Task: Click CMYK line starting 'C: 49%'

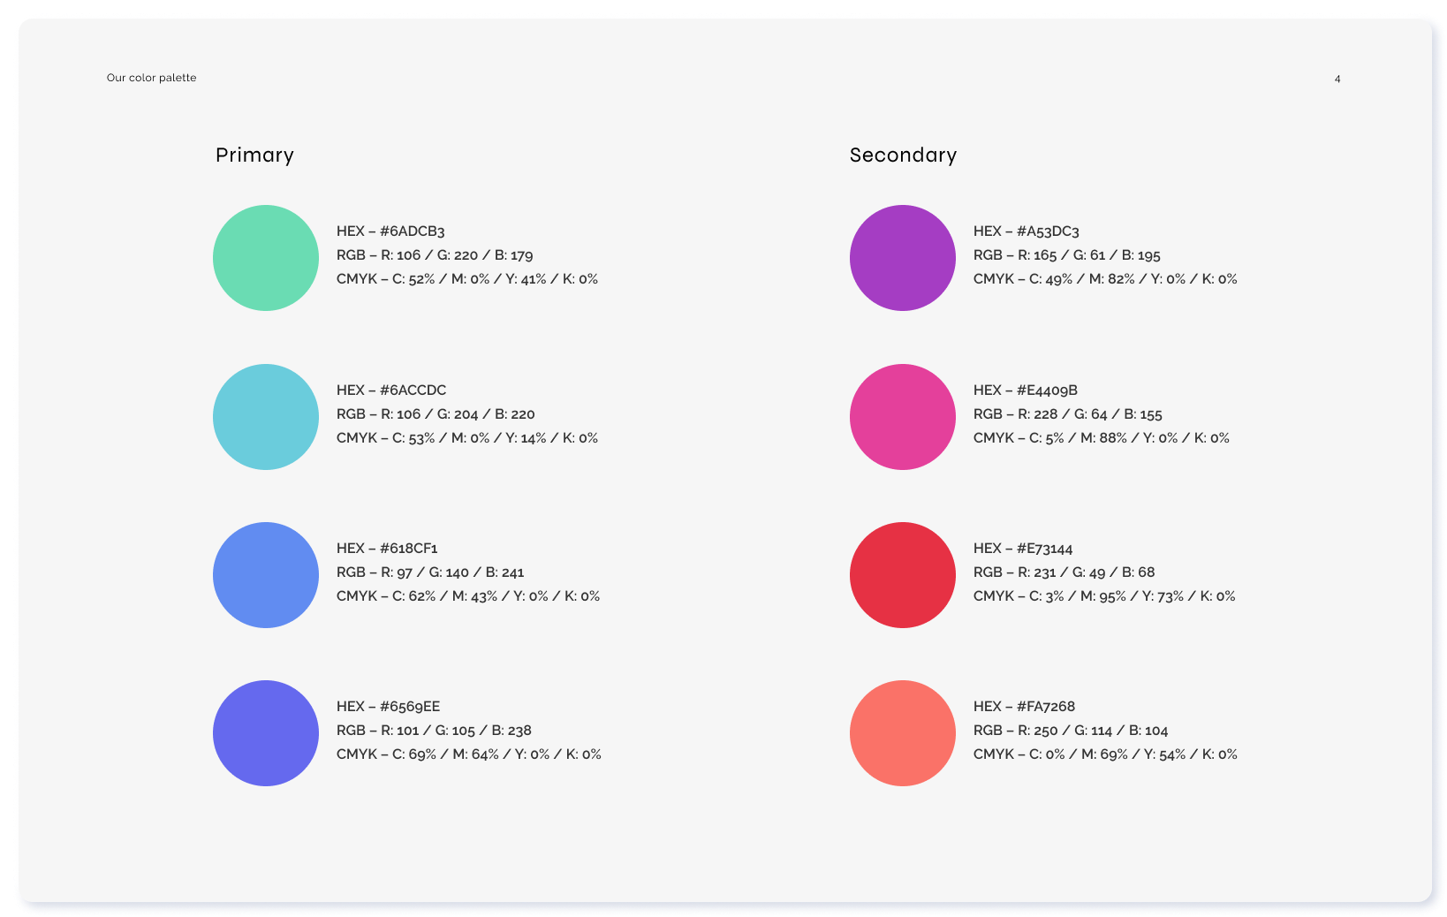Action: click(1106, 279)
